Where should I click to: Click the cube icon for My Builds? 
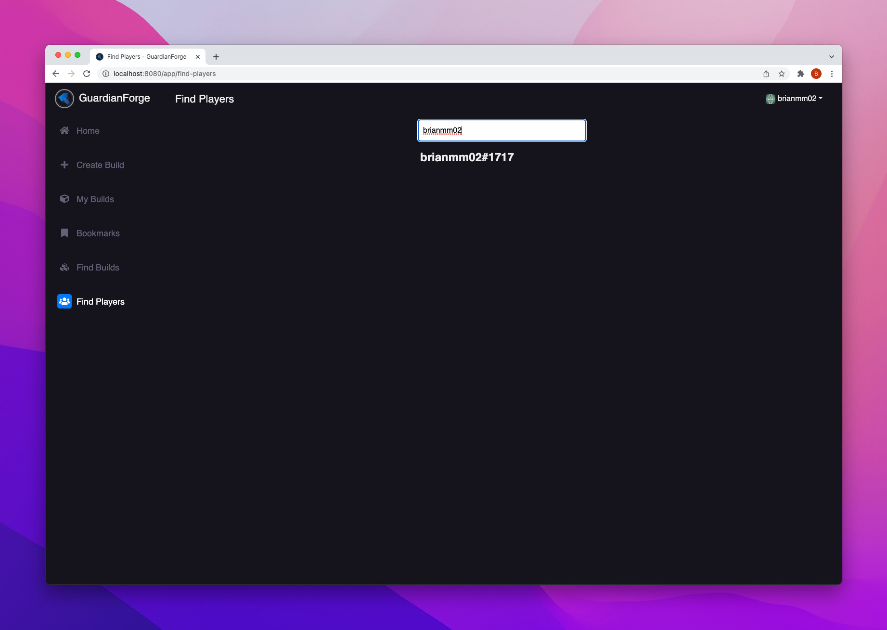pyautogui.click(x=64, y=199)
